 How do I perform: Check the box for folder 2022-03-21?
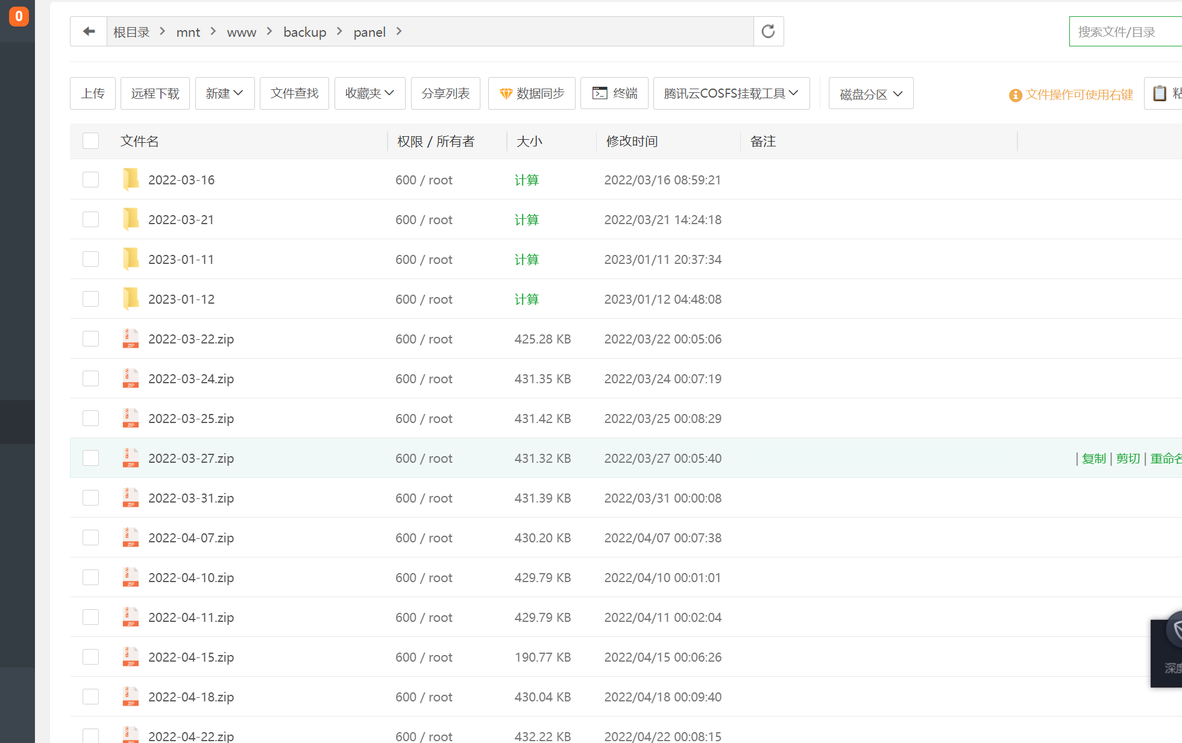click(x=90, y=219)
